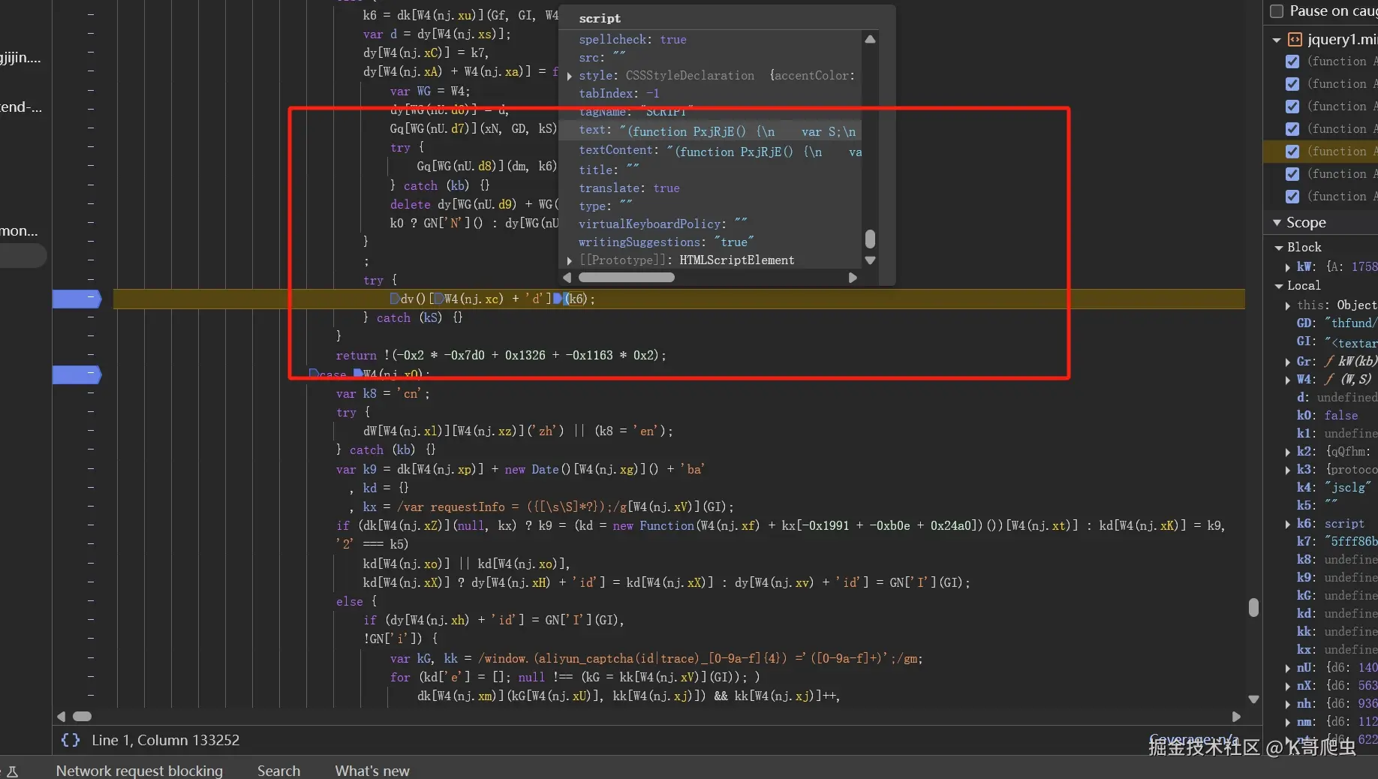Uncheck the last breakpoint checkbox under jquery1.min
The width and height of the screenshot is (1378, 779).
[1292, 197]
